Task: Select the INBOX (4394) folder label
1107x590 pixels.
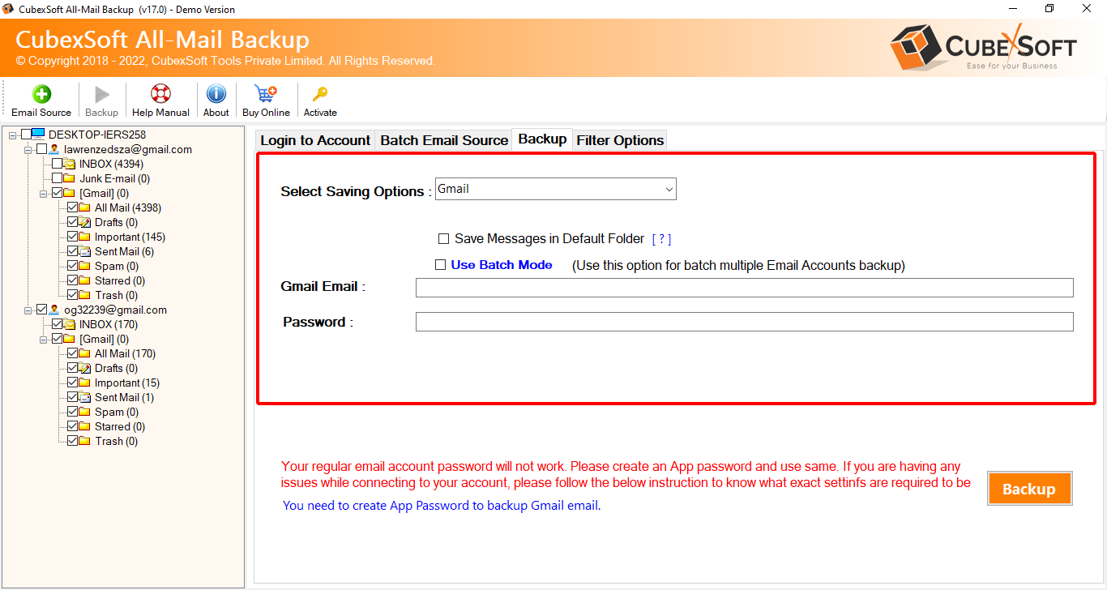Action: pyautogui.click(x=111, y=164)
